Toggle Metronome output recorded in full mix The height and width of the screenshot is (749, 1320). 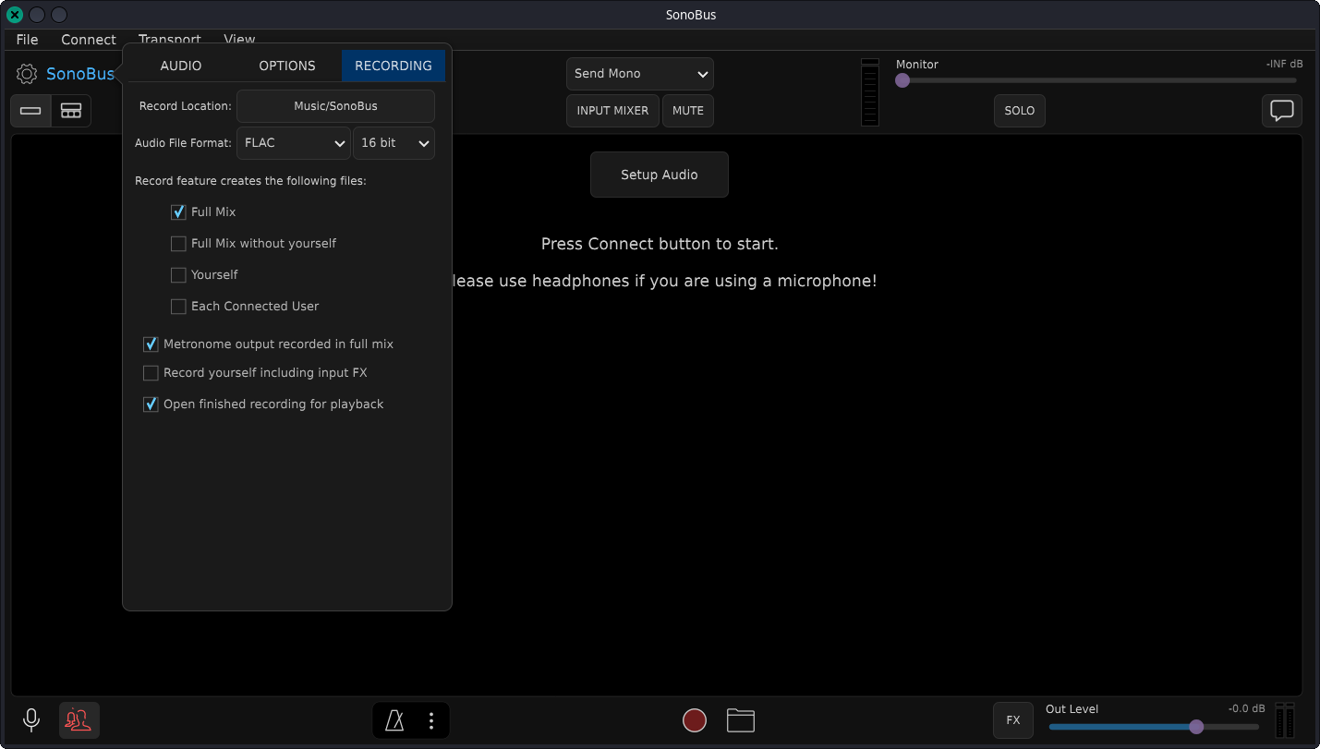point(151,344)
